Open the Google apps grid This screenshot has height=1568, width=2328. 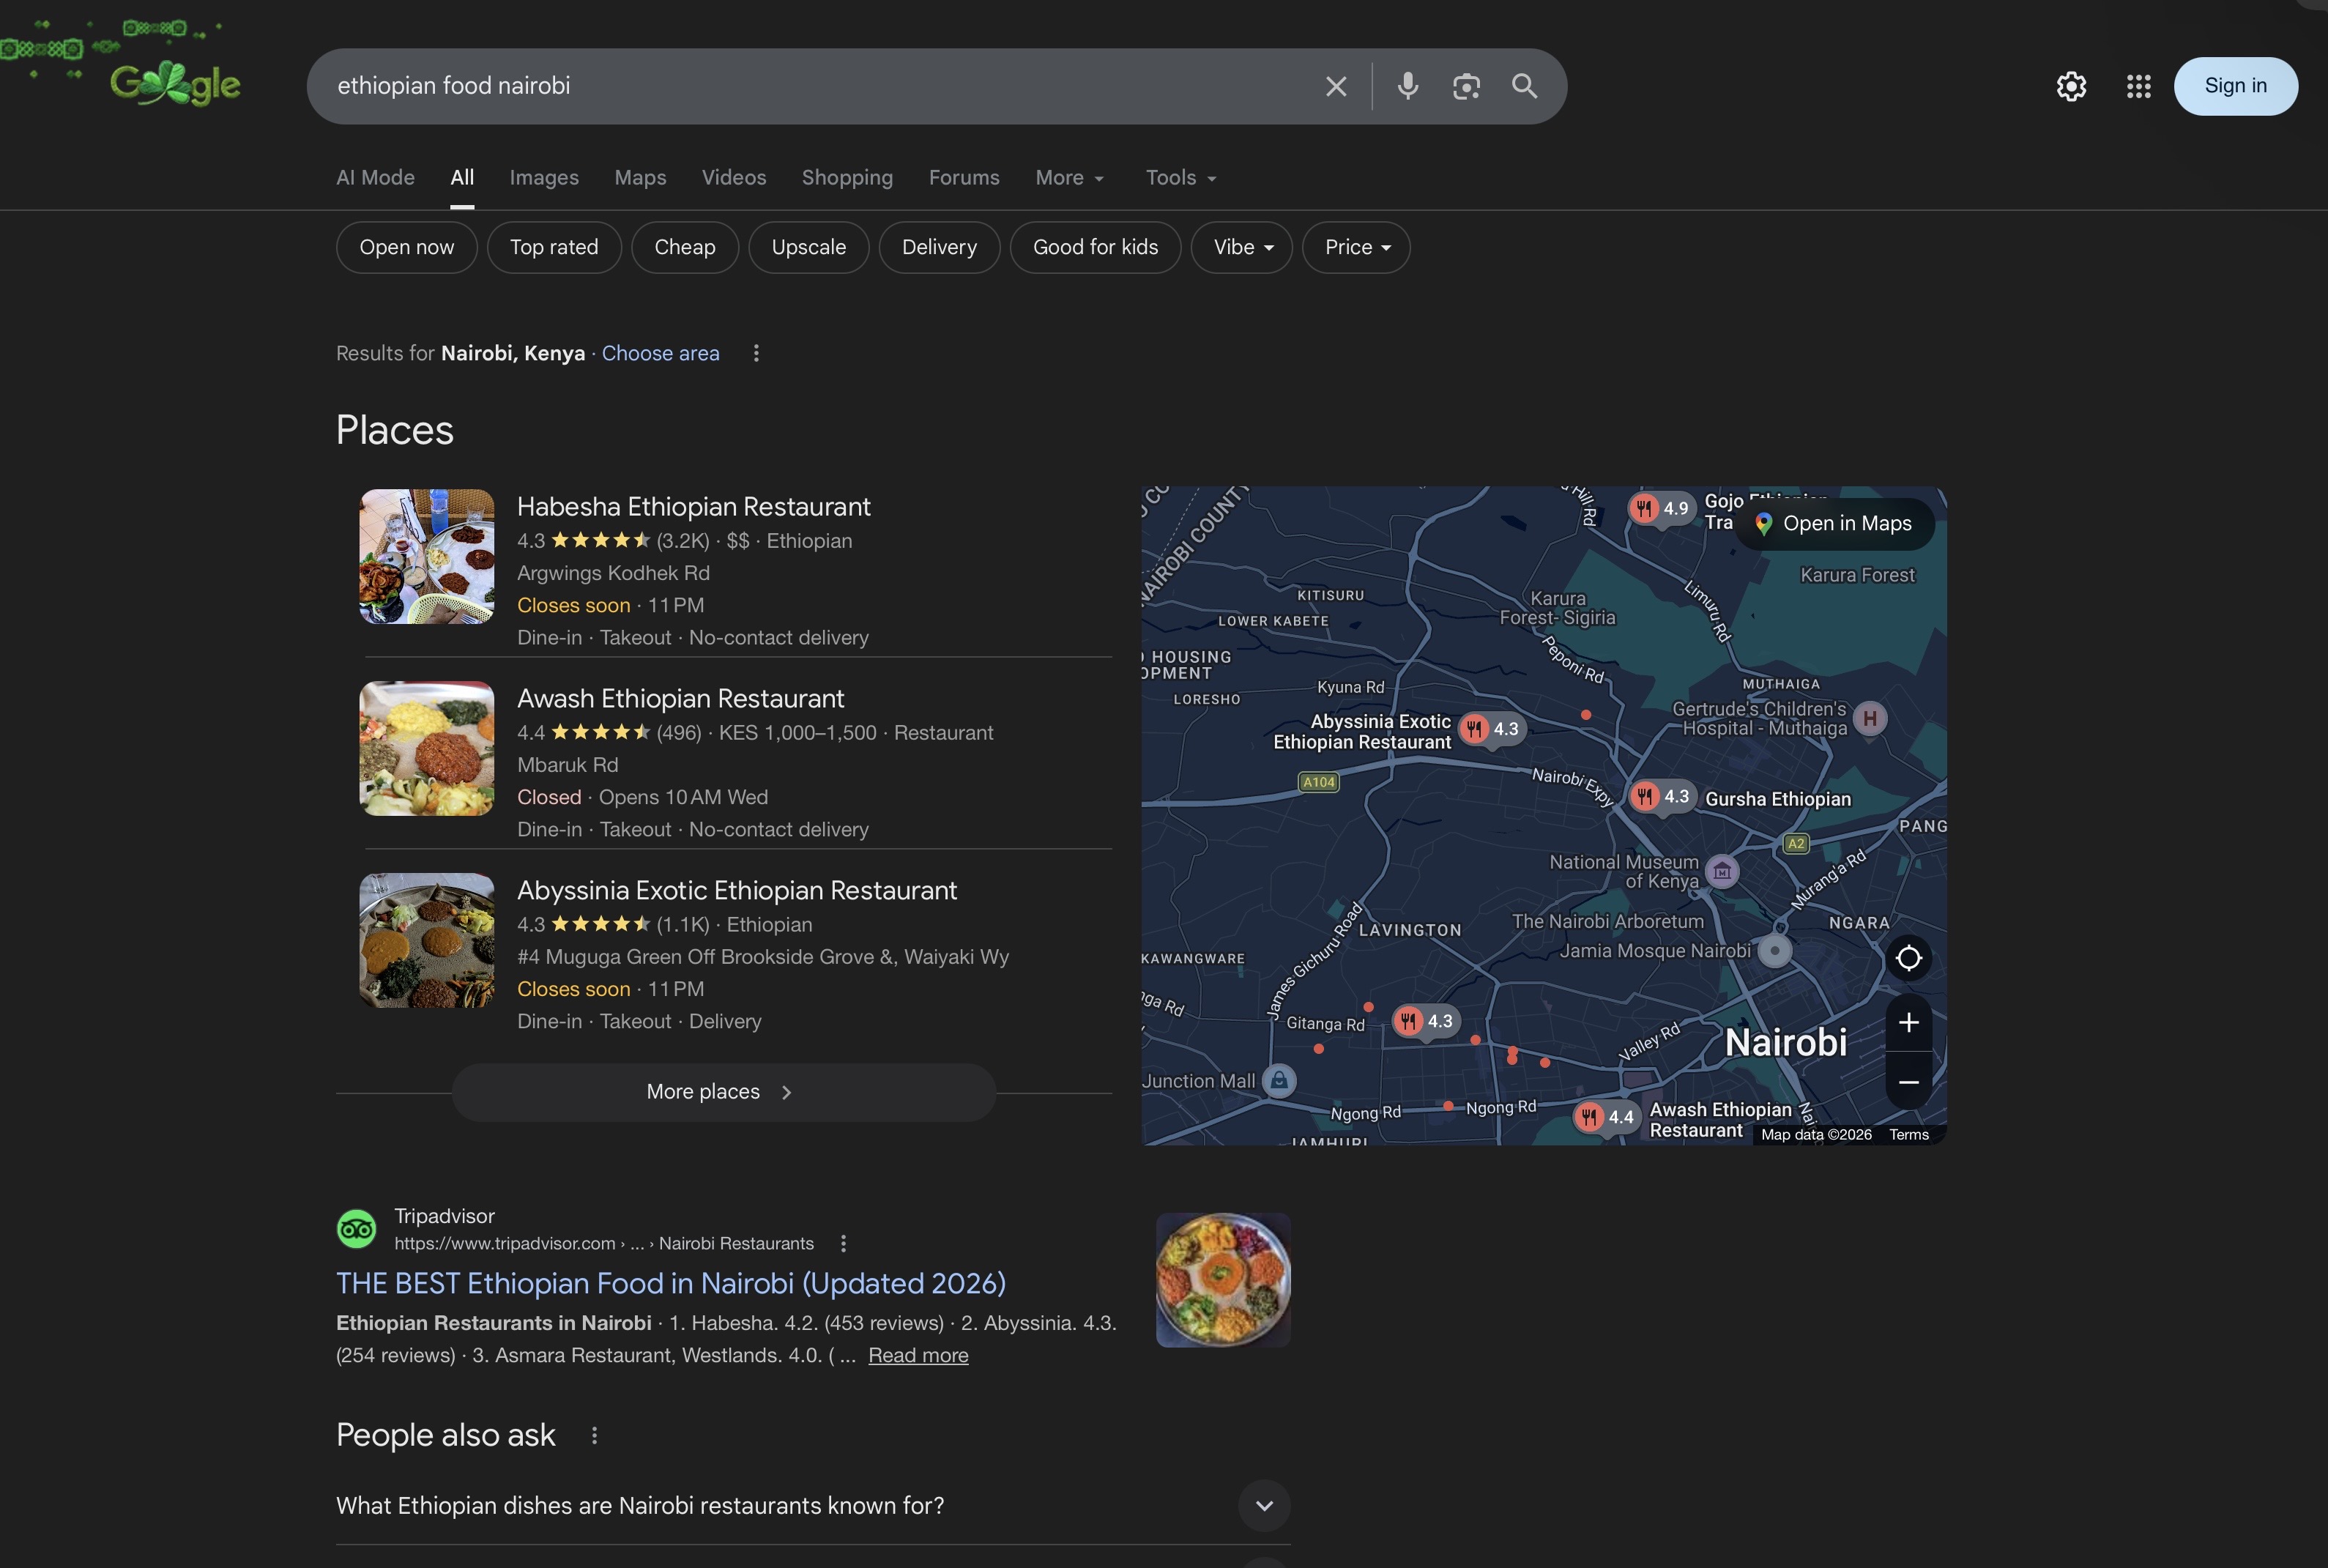pos(2138,86)
